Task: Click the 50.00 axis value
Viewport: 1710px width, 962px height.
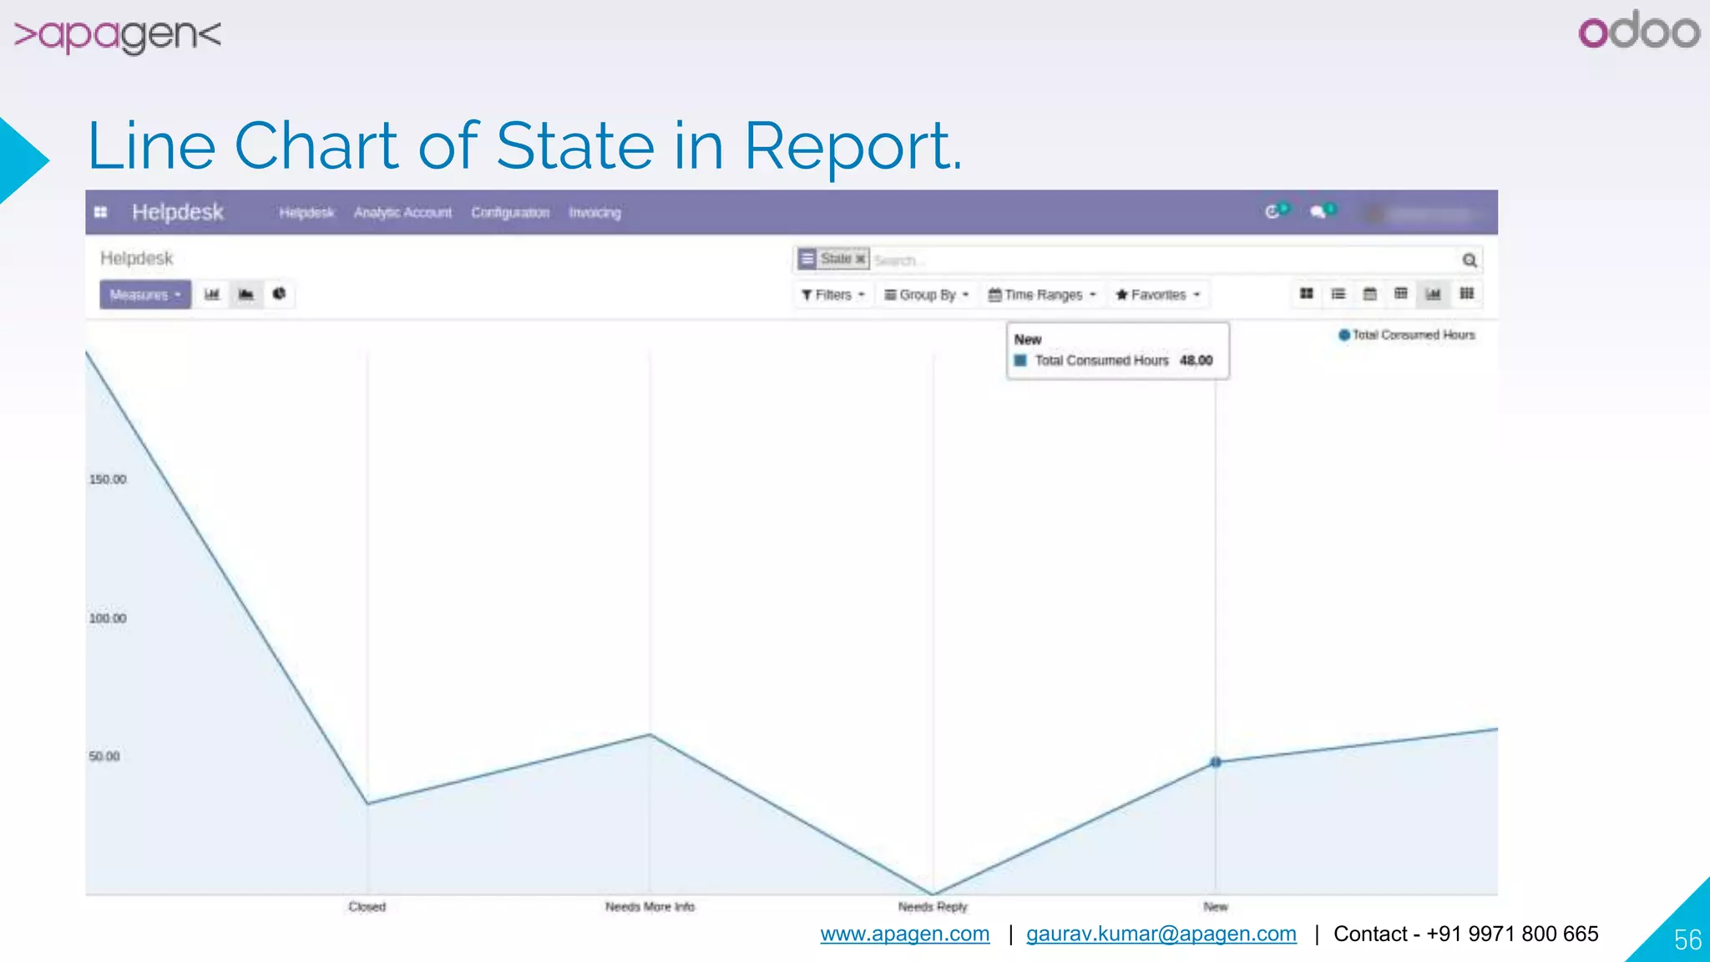Action: click(104, 756)
